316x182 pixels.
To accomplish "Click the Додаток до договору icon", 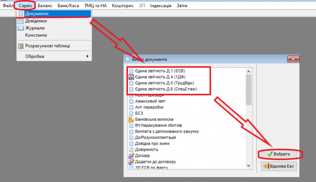I will pyautogui.click(x=132, y=162).
